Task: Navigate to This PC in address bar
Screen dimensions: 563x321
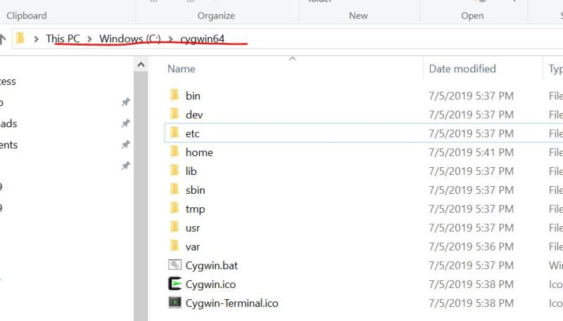Action: coord(63,39)
